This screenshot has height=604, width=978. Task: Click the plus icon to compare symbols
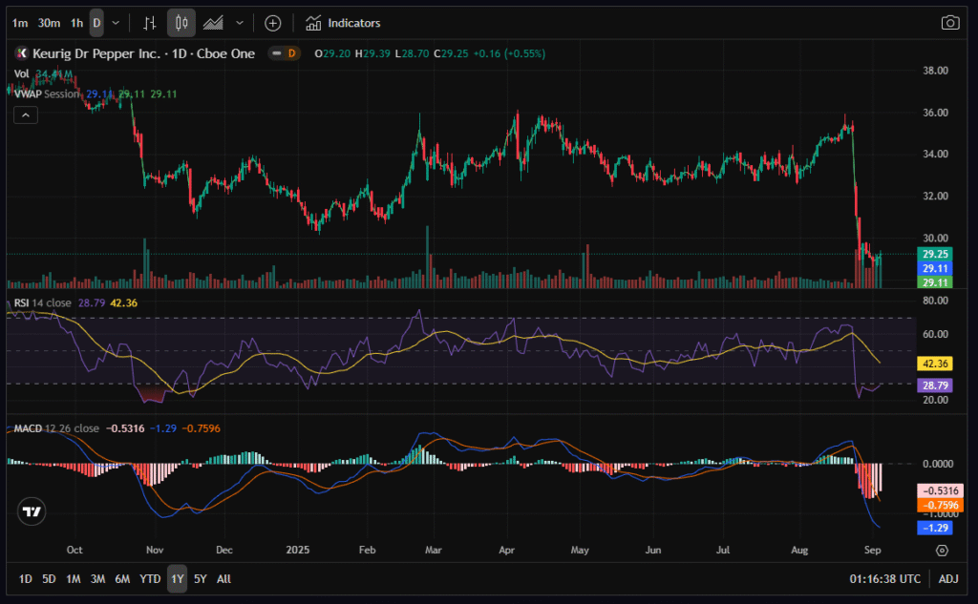coord(273,23)
